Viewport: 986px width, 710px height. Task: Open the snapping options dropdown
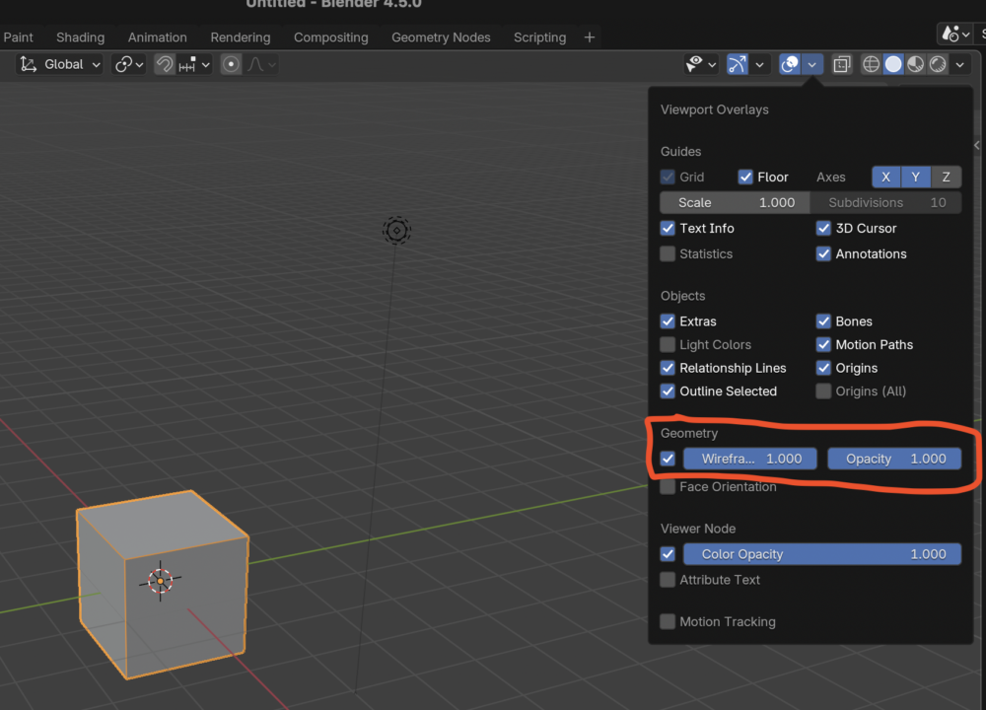point(194,64)
